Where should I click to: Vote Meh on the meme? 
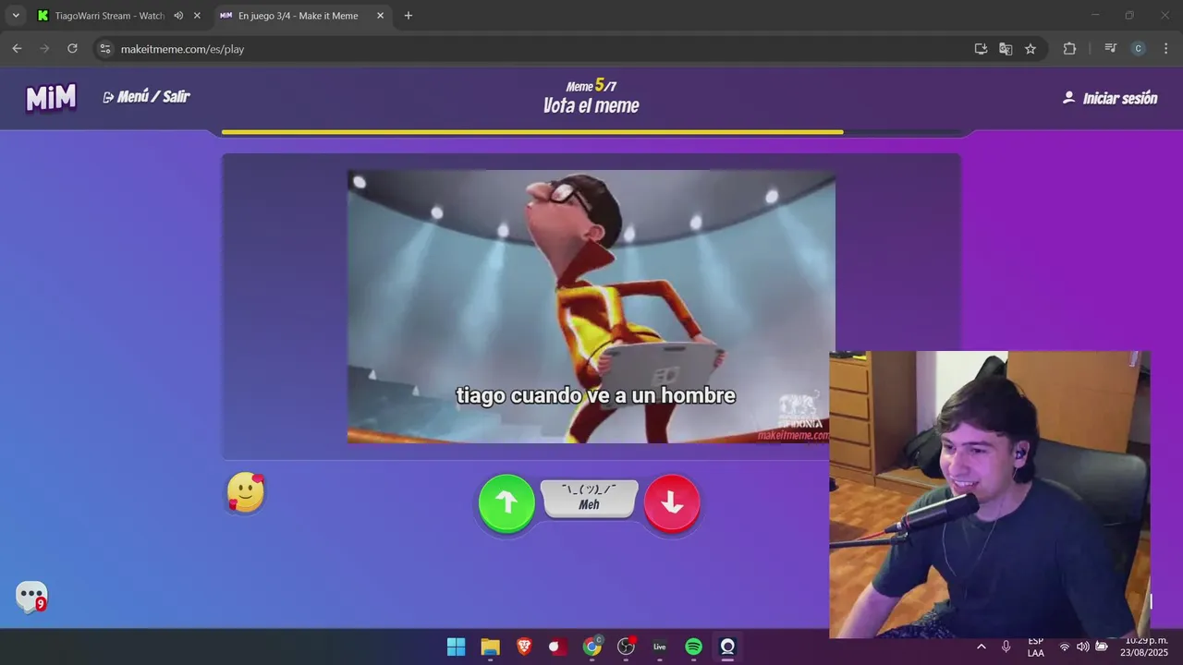[x=590, y=499]
